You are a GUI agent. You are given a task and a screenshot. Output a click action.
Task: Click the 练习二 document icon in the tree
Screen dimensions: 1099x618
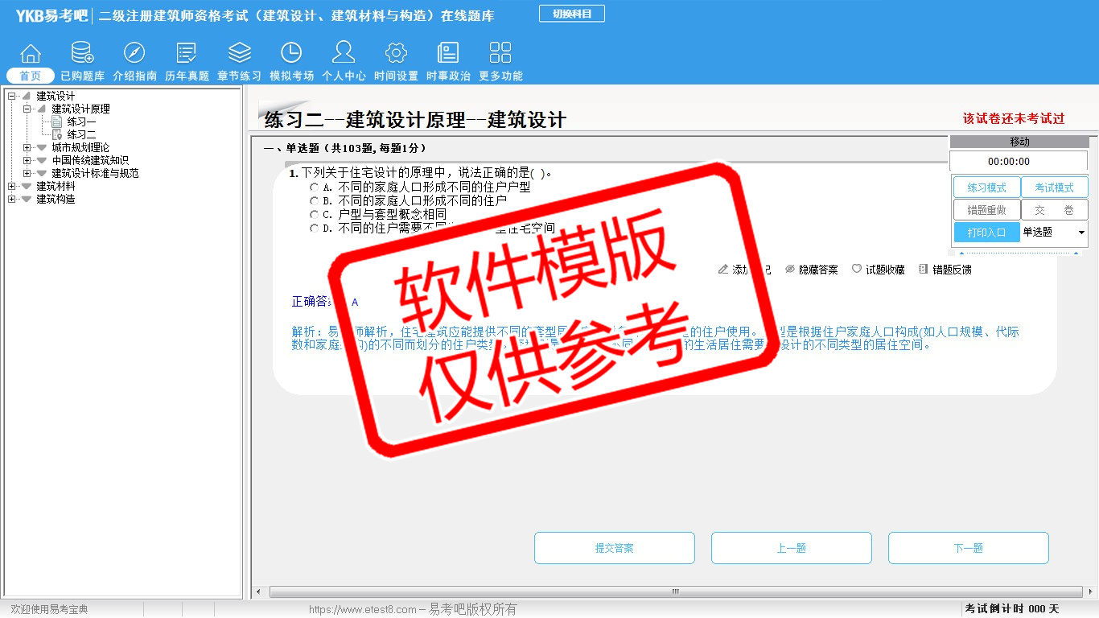click(57, 134)
